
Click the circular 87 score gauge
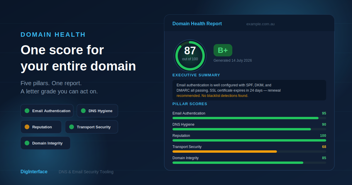click(190, 56)
